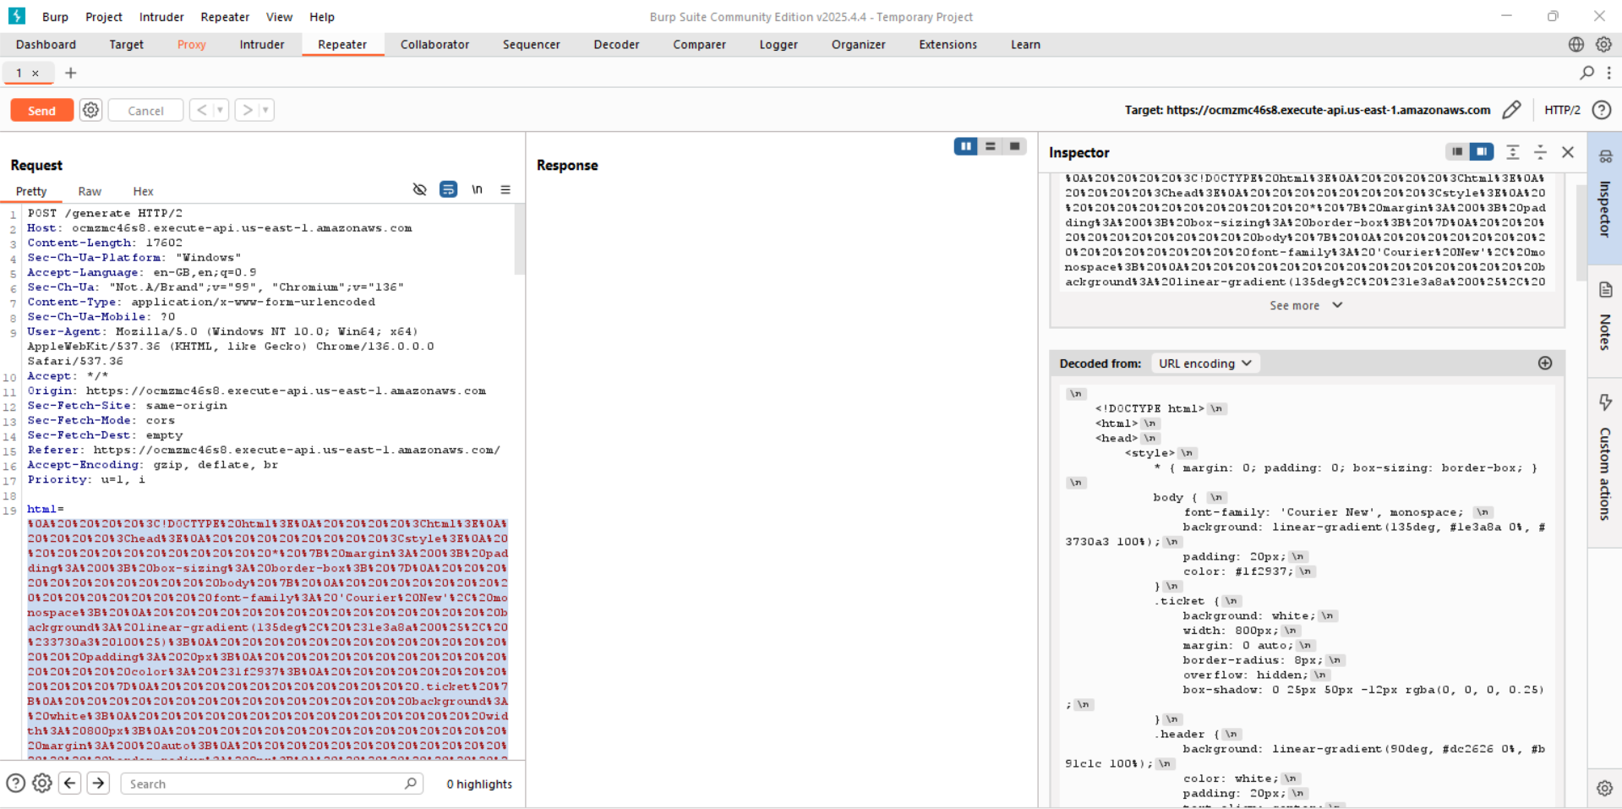Click Request panel vertical scrollbar
This screenshot has height=809, width=1622.
(x=520, y=240)
